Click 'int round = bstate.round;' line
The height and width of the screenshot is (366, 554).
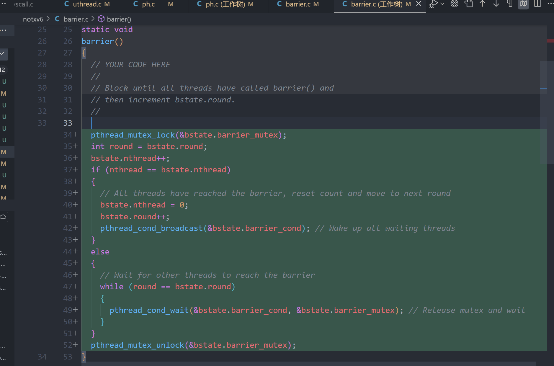(149, 146)
